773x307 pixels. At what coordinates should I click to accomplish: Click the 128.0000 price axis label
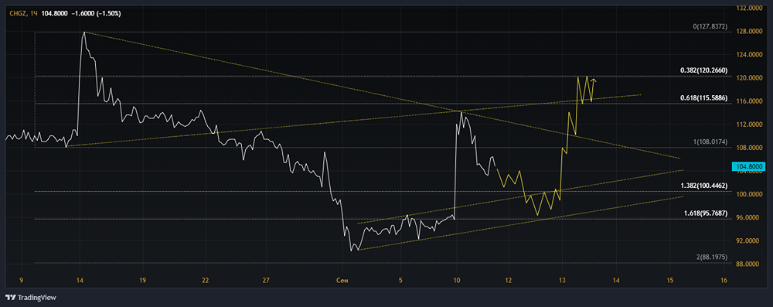pos(749,32)
